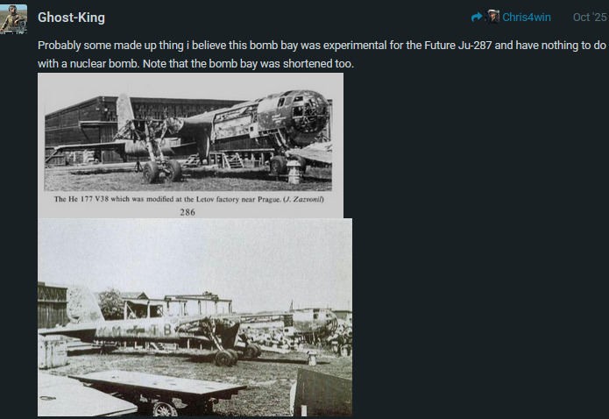Image resolution: width=609 pixels, height=419 pixels.
Task: Click the glazed nose in top photo
Action: coord(307,112)
